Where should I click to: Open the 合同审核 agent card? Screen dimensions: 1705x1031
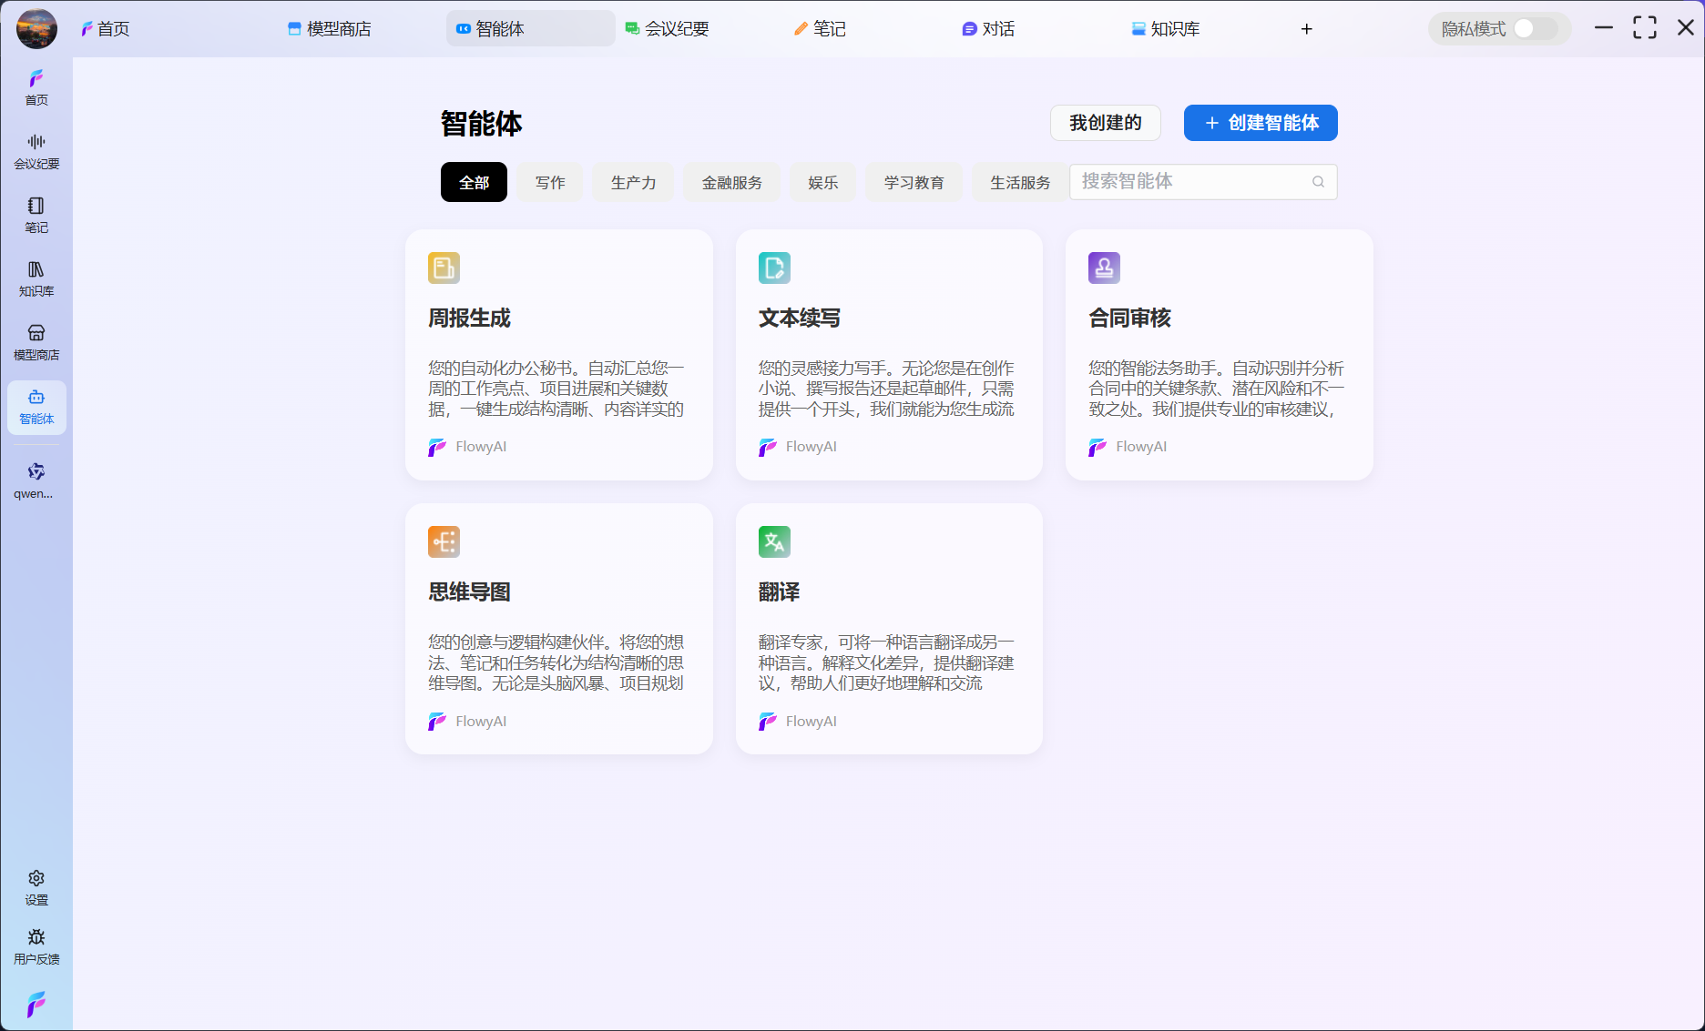pyautogui.click(x=1219, y=355)
